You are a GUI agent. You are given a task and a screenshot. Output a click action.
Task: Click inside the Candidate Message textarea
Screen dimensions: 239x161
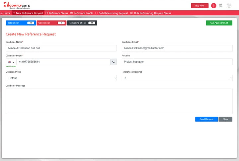pyautogui.click(x=119, y=101)
